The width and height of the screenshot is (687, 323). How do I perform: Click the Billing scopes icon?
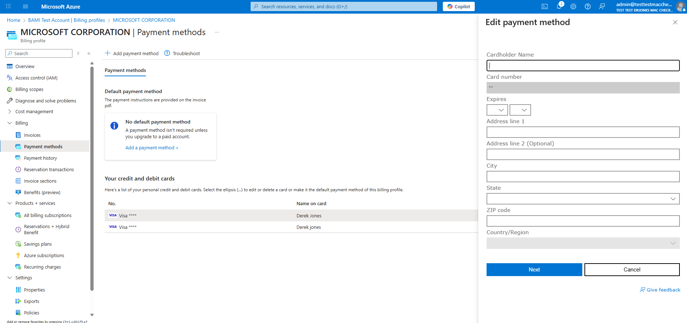(x=10, y=89)
